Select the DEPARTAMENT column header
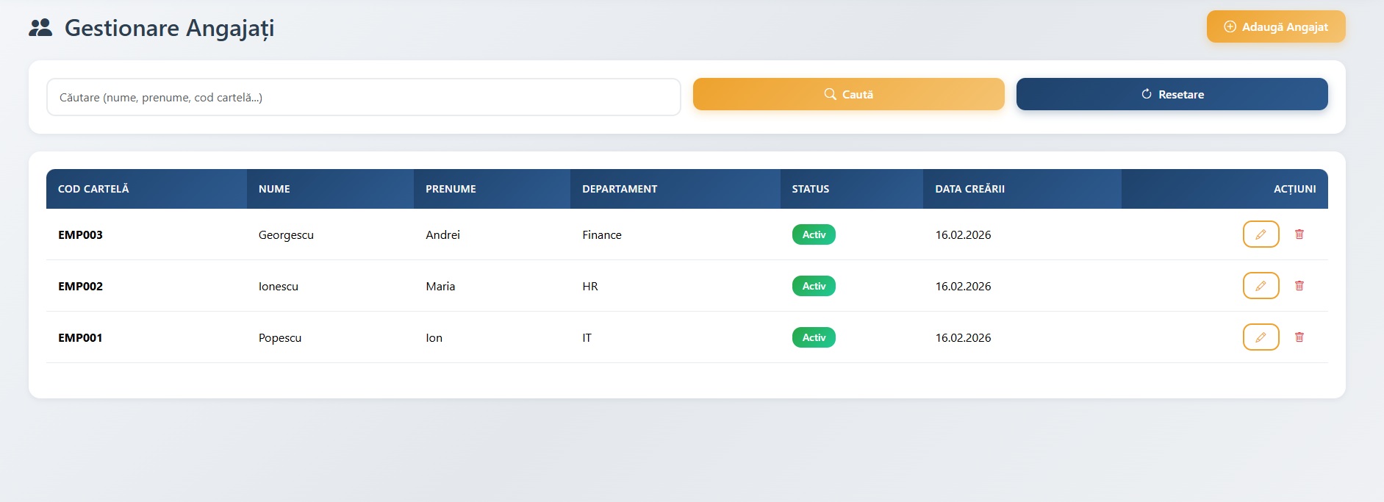1384x502 pixels. [620, 189]
